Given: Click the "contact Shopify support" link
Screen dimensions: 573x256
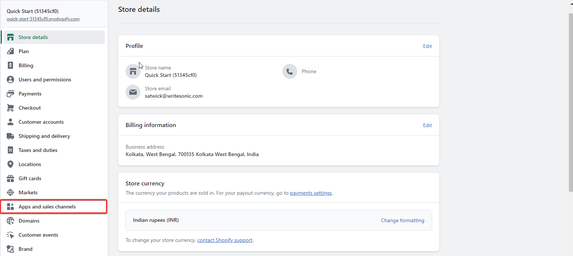Looking at the screenshot, I should [x=224, y=240].
